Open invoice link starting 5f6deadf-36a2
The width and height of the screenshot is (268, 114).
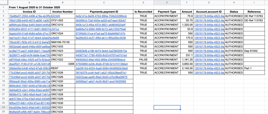(30, 82)
